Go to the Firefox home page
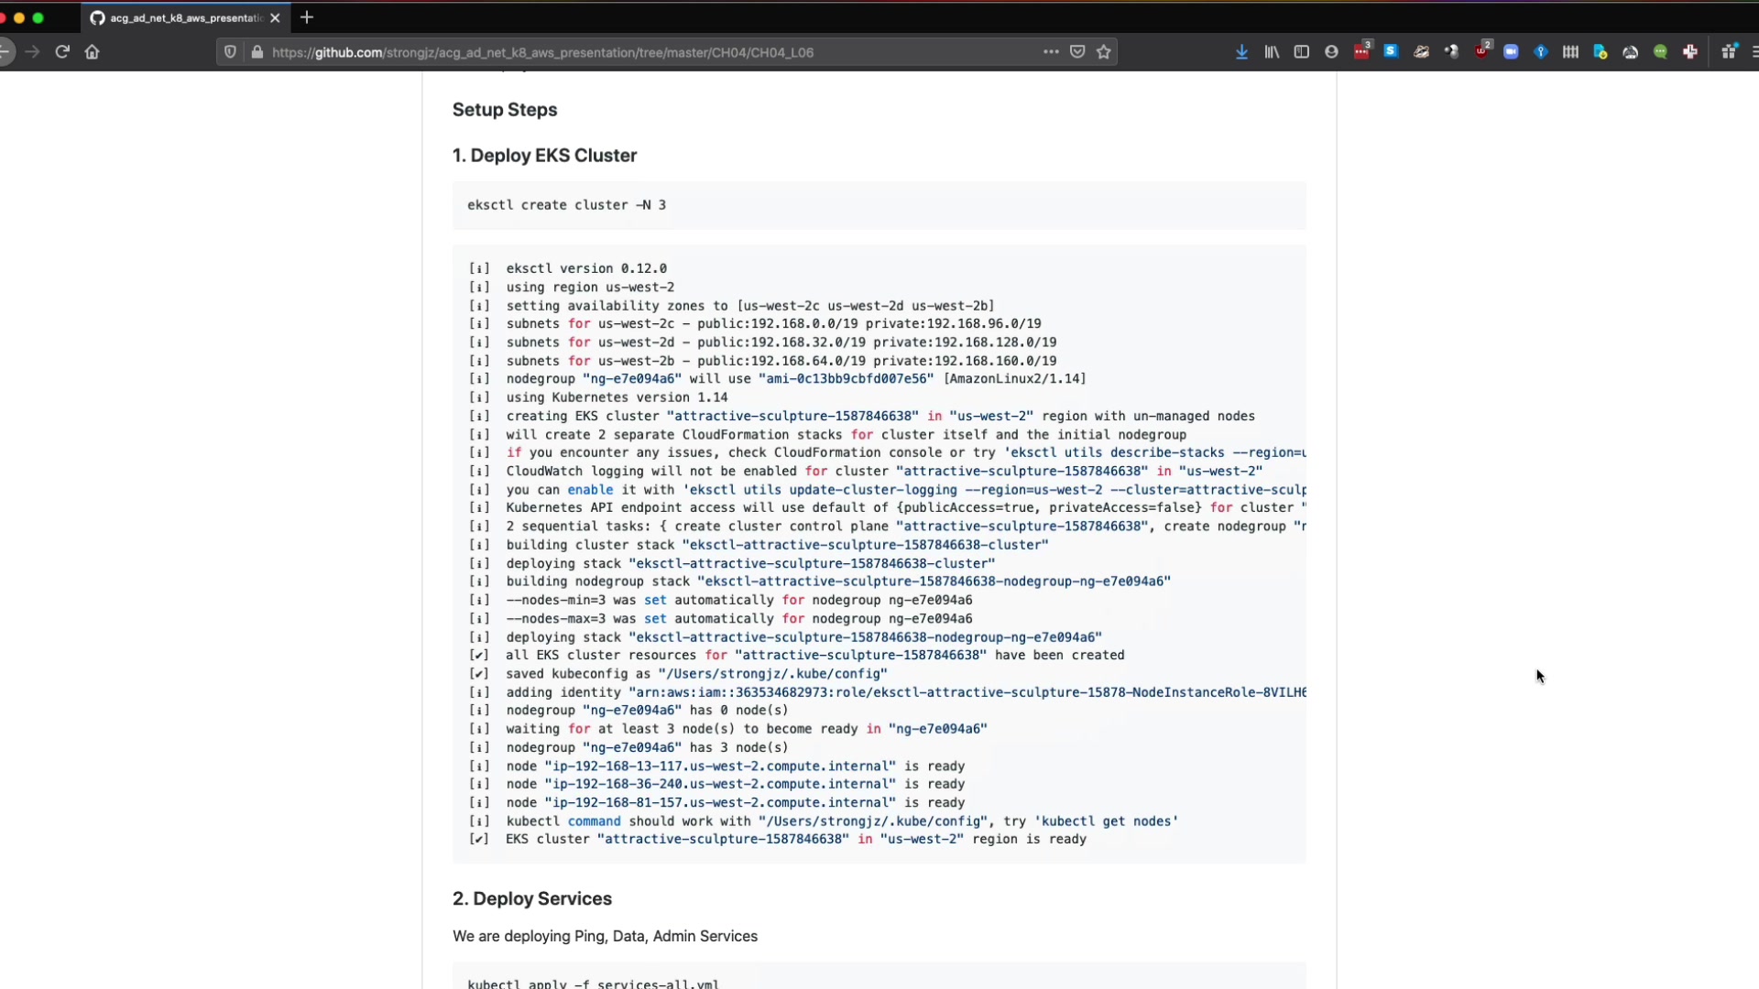Screen dimensions: 1759x989 92,52
